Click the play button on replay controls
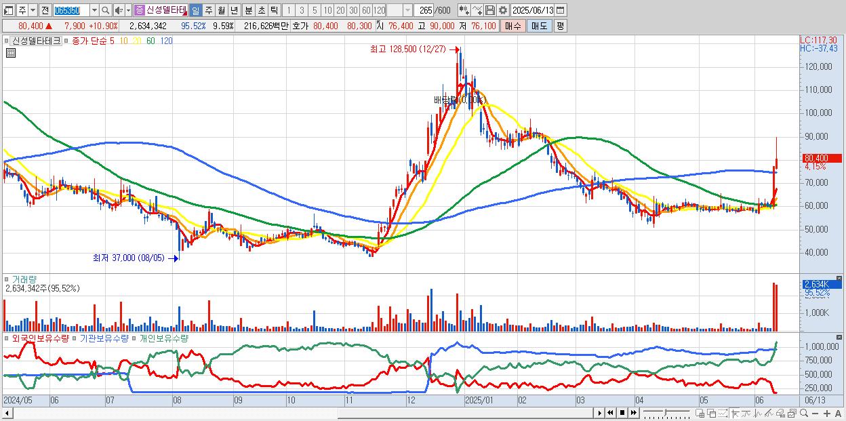846x421 pixels. coord(600,413)
